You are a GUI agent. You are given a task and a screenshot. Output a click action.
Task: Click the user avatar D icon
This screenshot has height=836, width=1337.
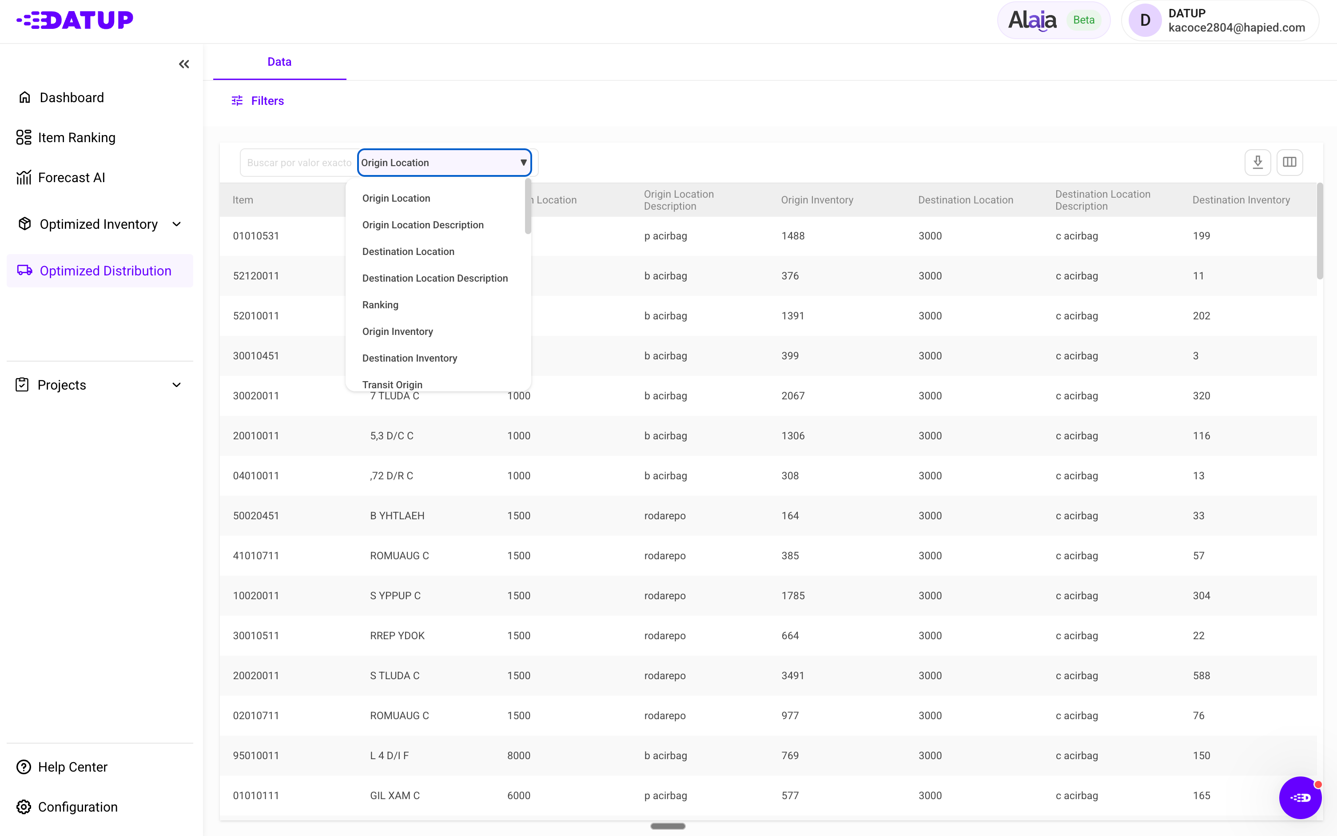[x=1145, y=20]
